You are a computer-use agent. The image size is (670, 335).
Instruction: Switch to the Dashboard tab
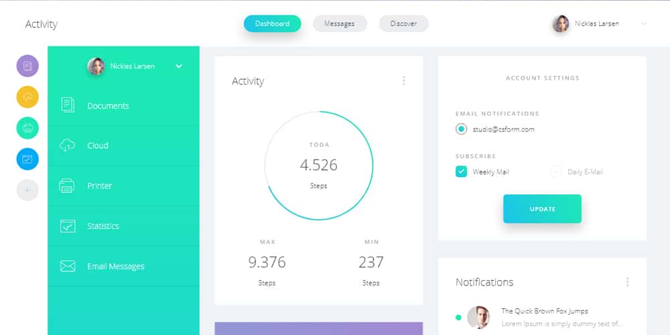click(272, 24)
